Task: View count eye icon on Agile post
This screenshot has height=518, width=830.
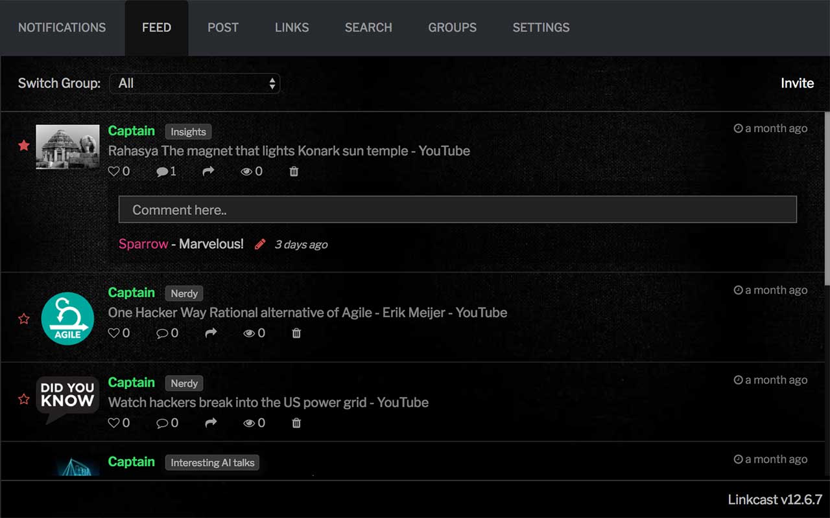Action: tap(249, 333)
